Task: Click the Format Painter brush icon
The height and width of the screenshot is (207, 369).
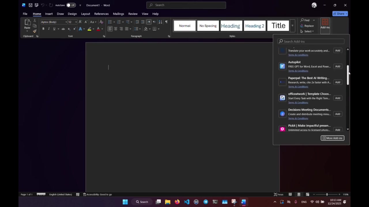Action: click(35, 31)
